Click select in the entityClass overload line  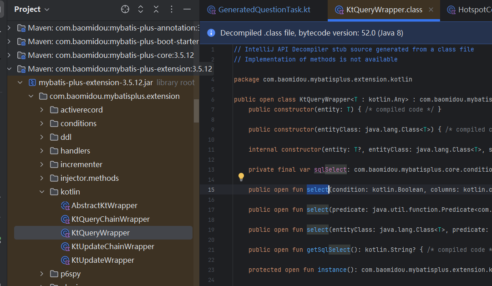coord(318,230)
